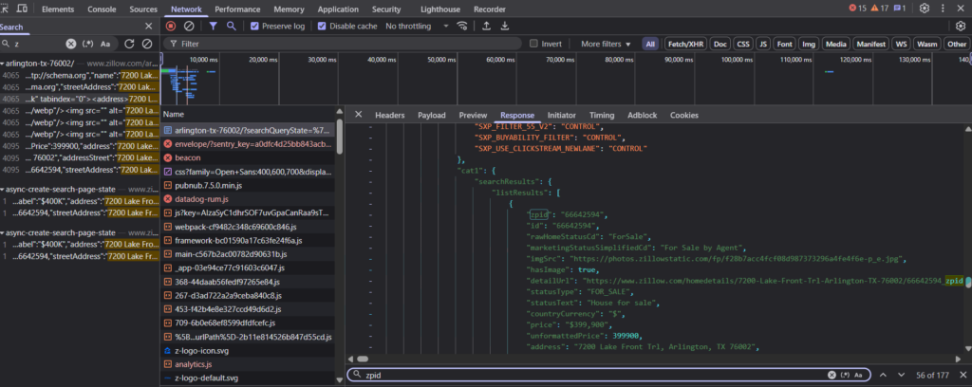972x387 pixels.
Task: Close the request details pane
Action: pyautogui.click(x=358, y=115)
